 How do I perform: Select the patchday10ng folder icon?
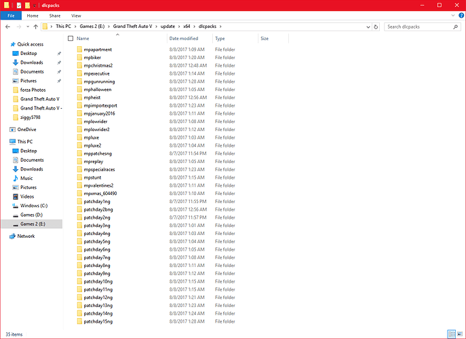click(x=79, y=281)
